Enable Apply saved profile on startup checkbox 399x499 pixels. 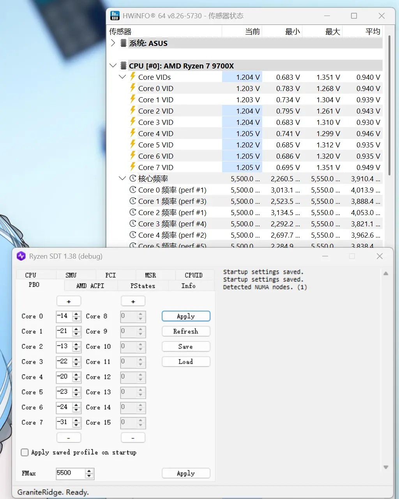tap(25, 452)
